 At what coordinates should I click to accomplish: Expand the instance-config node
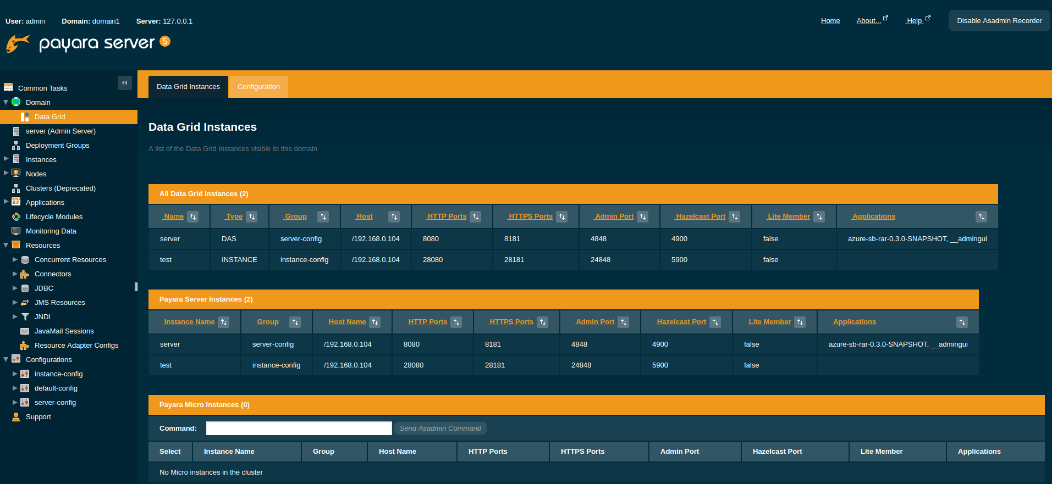(x=15, y=374)
